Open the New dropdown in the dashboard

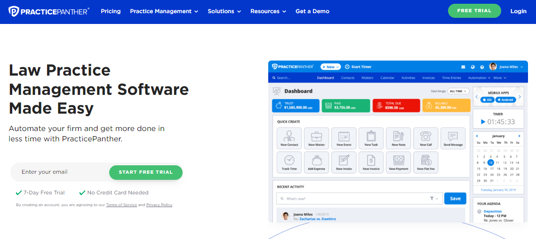[x=330, y=67]
